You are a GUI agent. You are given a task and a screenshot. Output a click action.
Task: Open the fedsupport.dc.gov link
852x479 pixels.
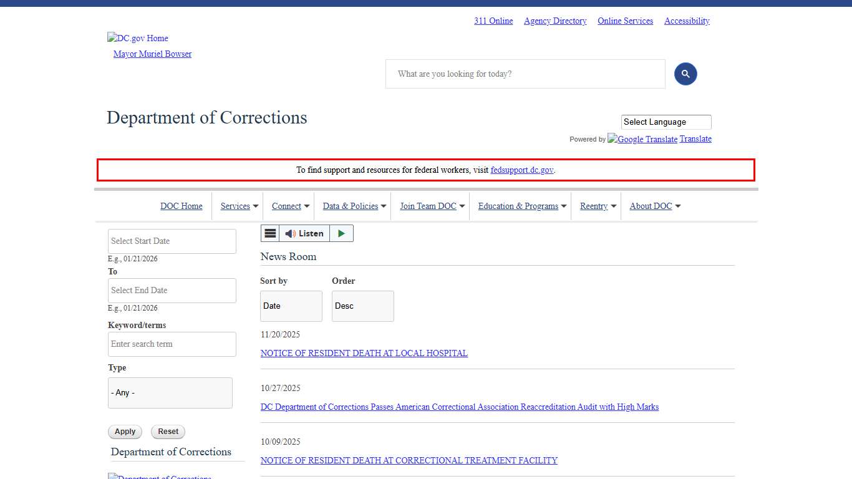(x=521, y=170)
